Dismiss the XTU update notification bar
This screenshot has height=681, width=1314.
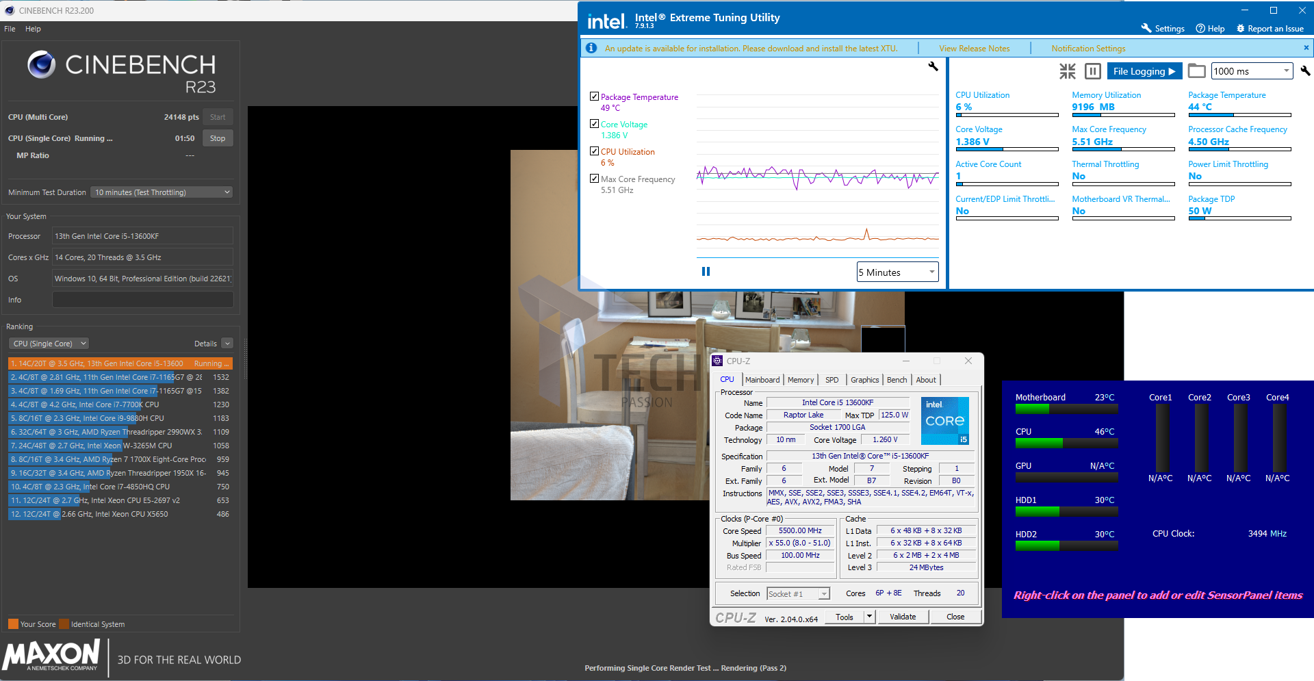(x=1306, y=48)
